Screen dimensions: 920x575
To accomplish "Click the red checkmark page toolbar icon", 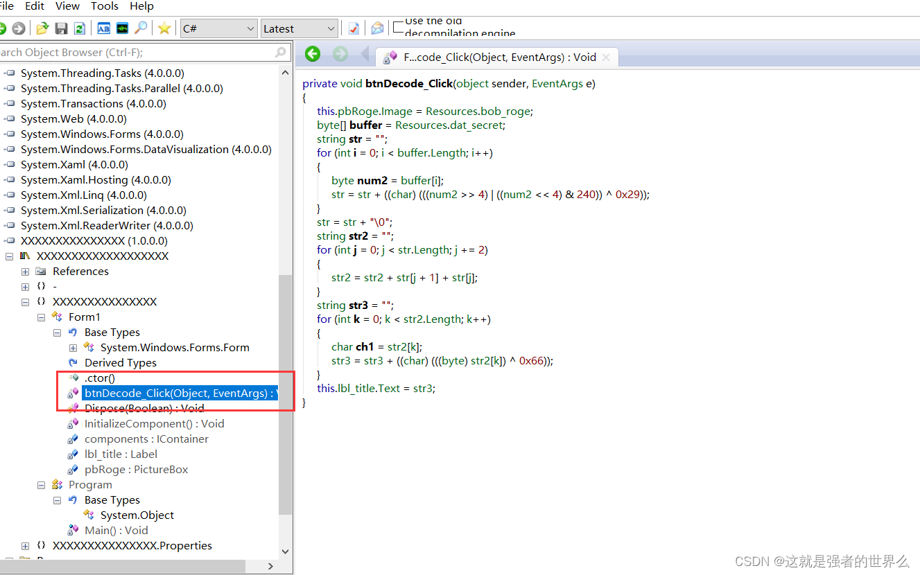I will [354, 28].
